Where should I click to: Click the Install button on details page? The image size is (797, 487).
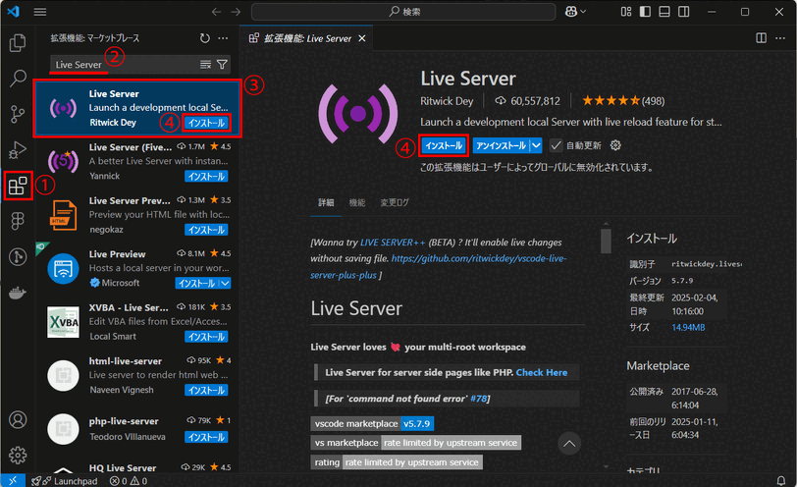click(x=444, y=146)
